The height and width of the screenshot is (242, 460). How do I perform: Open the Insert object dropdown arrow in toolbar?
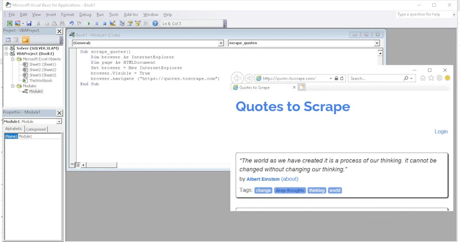[x=23, y=23]
